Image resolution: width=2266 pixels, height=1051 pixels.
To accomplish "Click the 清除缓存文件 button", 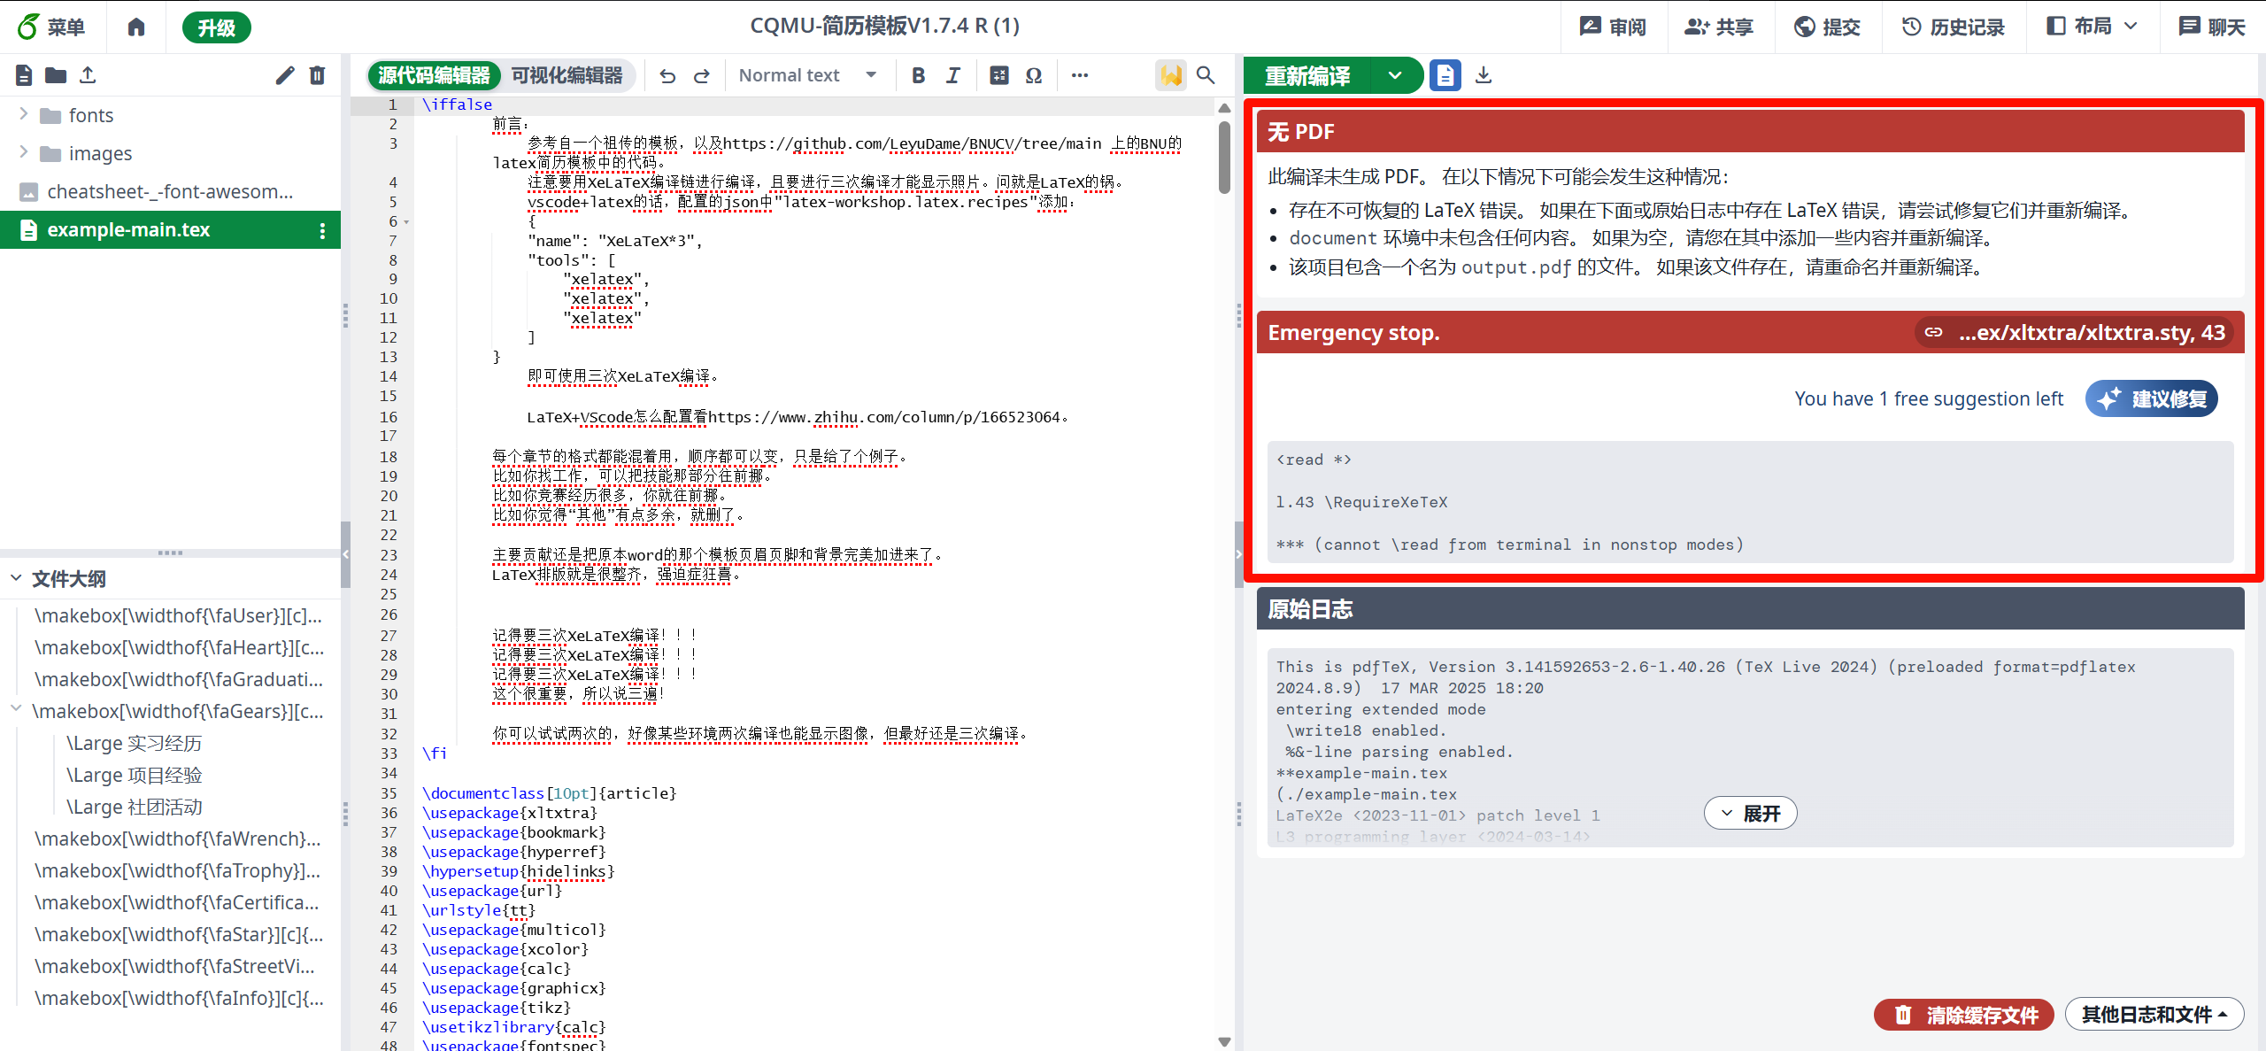I will (1964, 1014).
